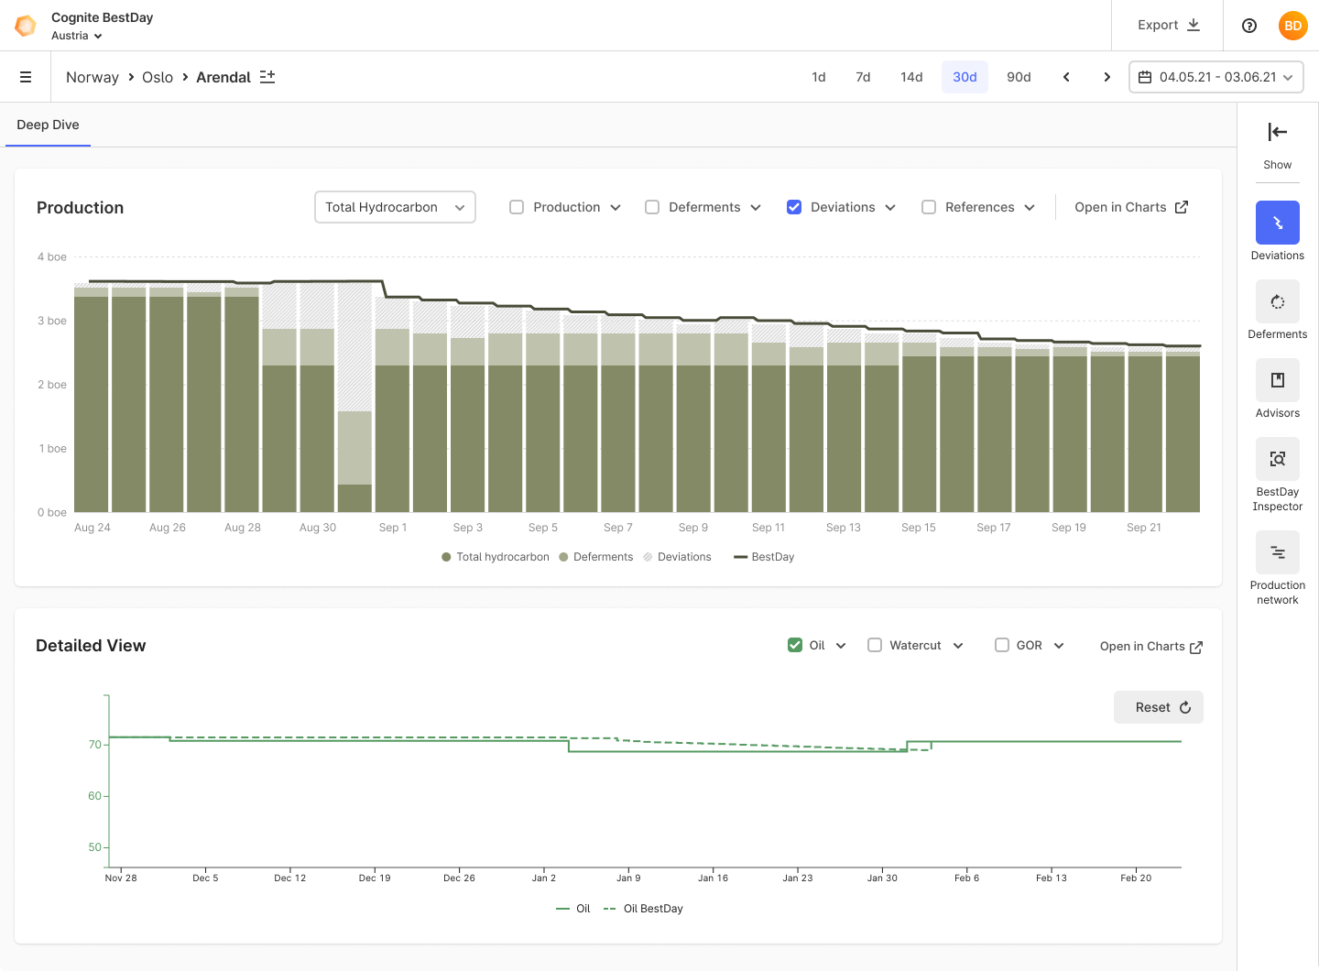The width and height of the screenshot is (1319, 971).
Task: Navigate to Oslo breadcrumb
Action: click(158, 77)
